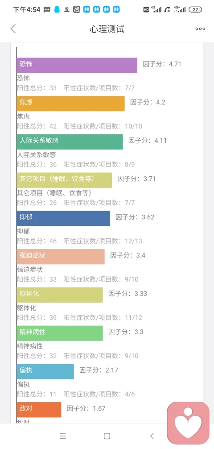Tap the pink heart floating icon
This screenshot has height=449, width=214.
click(x=188, y=423)
